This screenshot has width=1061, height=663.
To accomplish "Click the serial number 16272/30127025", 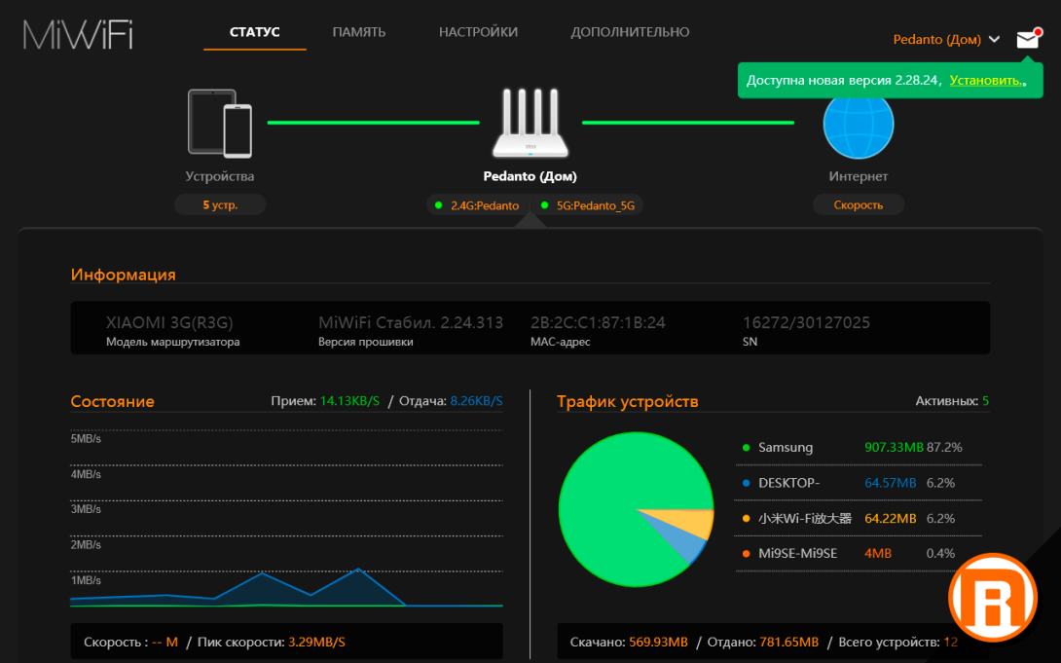I will pyautogui.click(x=806, y=322).
